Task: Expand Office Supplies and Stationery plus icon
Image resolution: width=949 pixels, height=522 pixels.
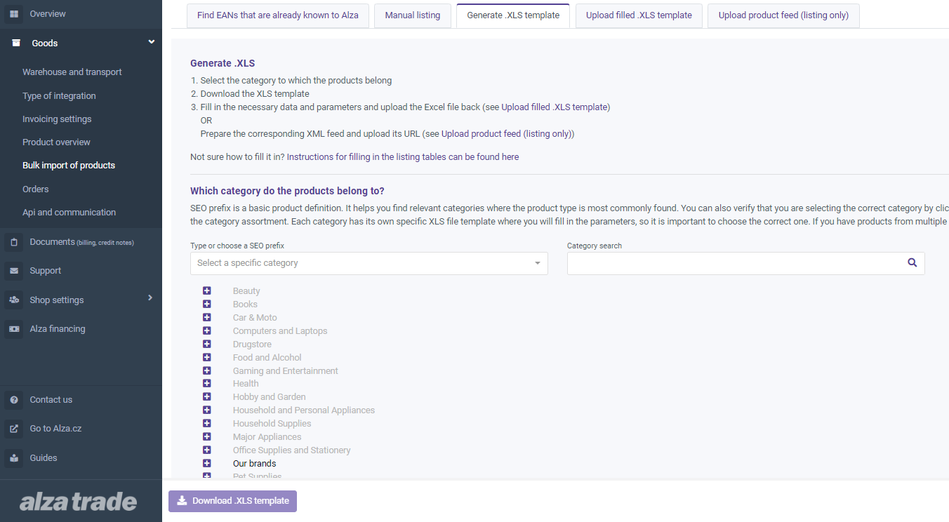Action: pos(207,450)
